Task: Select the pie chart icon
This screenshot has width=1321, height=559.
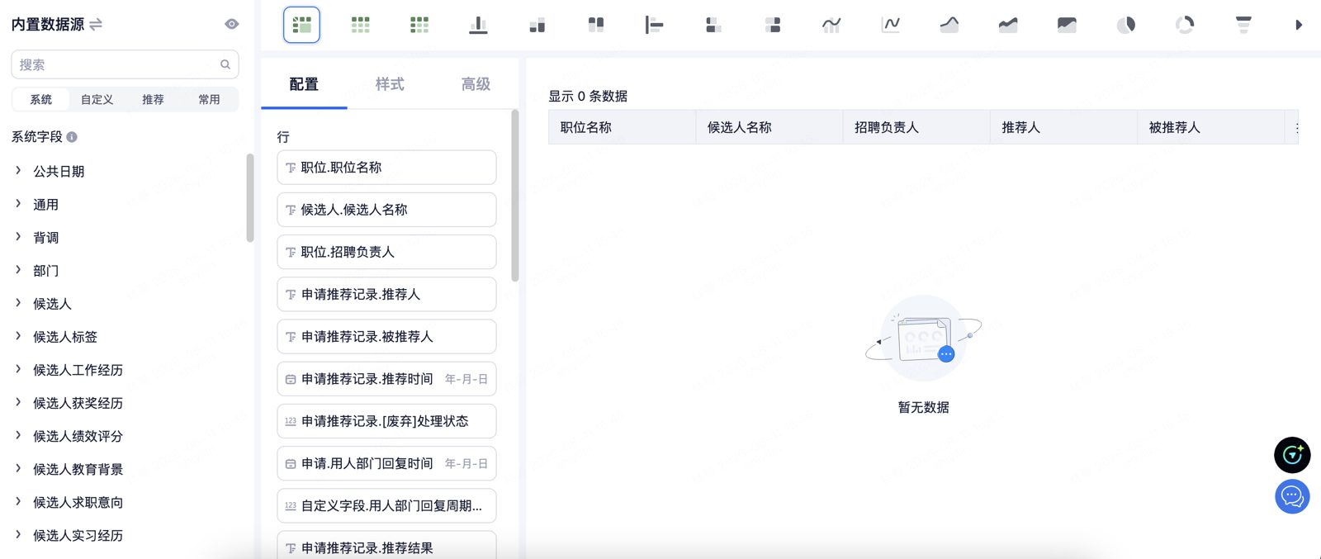Action: pos(1126,25)
